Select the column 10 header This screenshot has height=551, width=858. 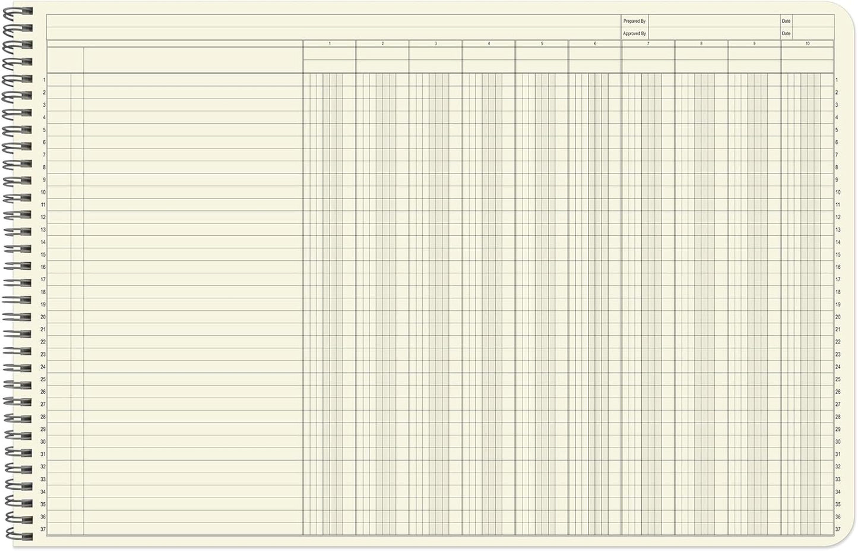(806, 43)
